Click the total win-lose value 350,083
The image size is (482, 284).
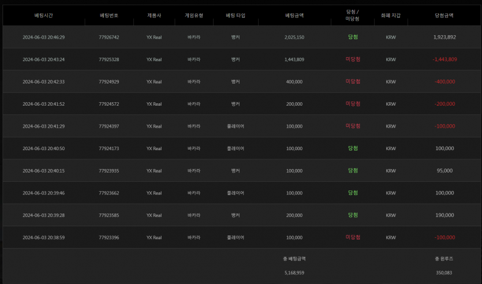point(444,272)
